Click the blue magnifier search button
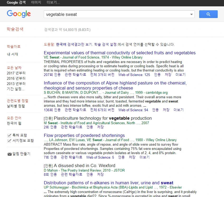The width and height of the screenshot is (224, 197). 208,14
